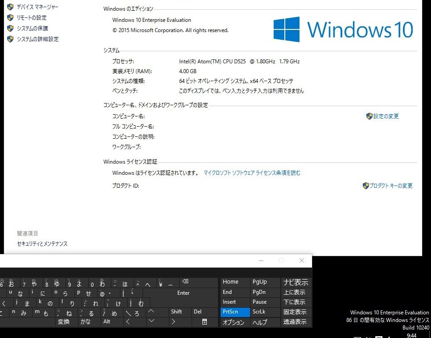Open セキュリティとメンテナンス related item
This screenshot has height=338, width=431.
(x=42, y=243)
